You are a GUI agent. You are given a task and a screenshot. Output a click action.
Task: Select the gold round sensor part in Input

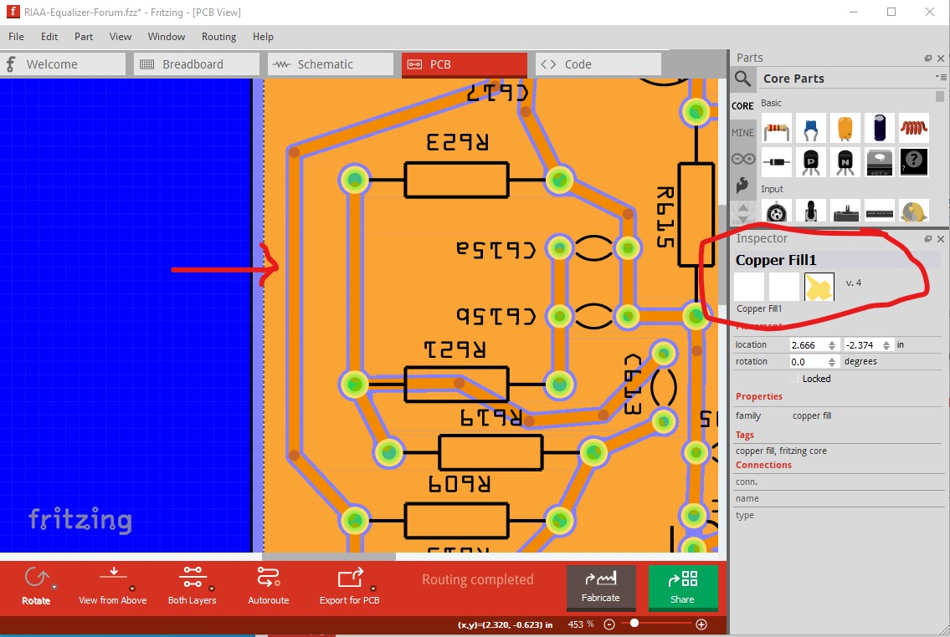coord(914,211)
